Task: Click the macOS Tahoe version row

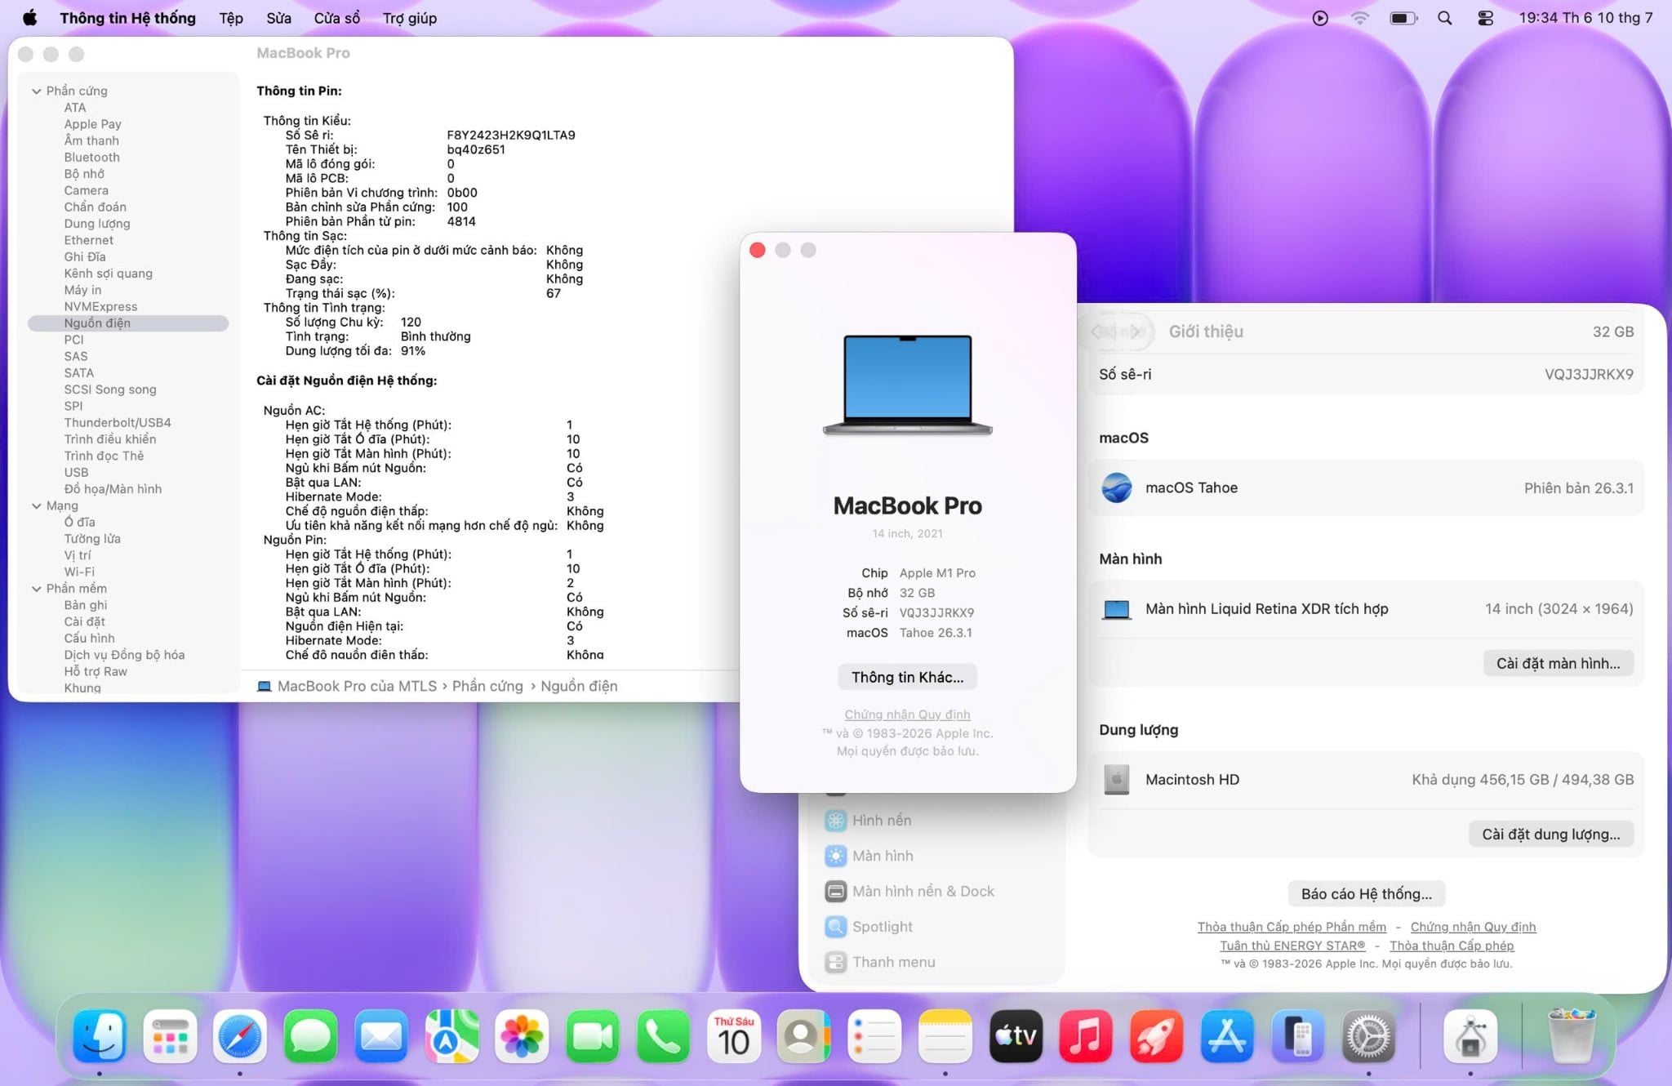Action: [x=1366, y=488]
